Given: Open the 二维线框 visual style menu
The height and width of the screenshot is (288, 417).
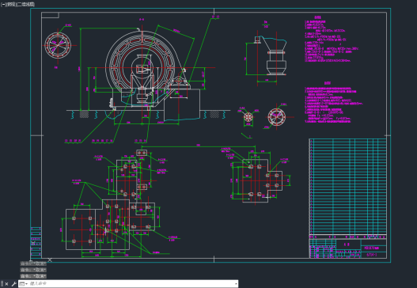Looking at the screenshot, I should click(x=26, y=5).
